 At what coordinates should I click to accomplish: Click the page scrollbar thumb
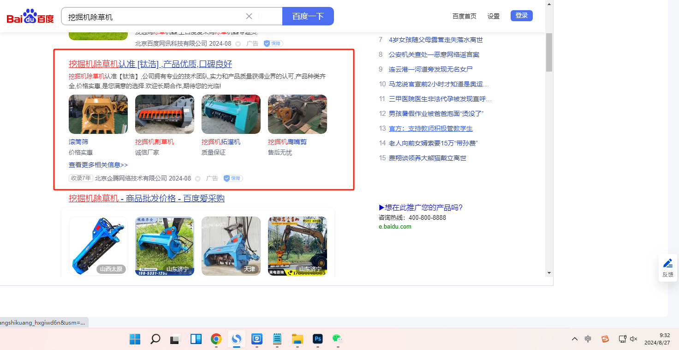[549, 52]
